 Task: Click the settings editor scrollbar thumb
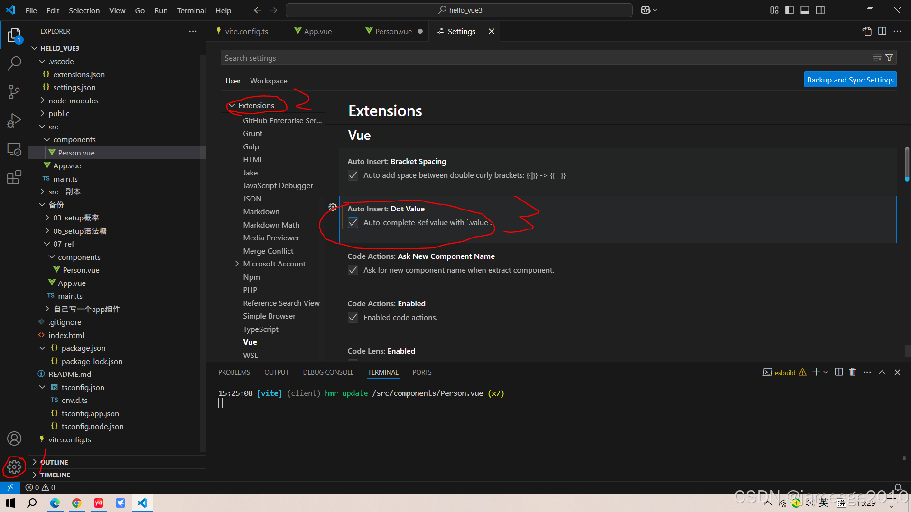tap(907, 164)
